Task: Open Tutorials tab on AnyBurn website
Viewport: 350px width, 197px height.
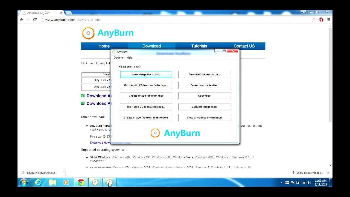Action: [x=199, y=46]
